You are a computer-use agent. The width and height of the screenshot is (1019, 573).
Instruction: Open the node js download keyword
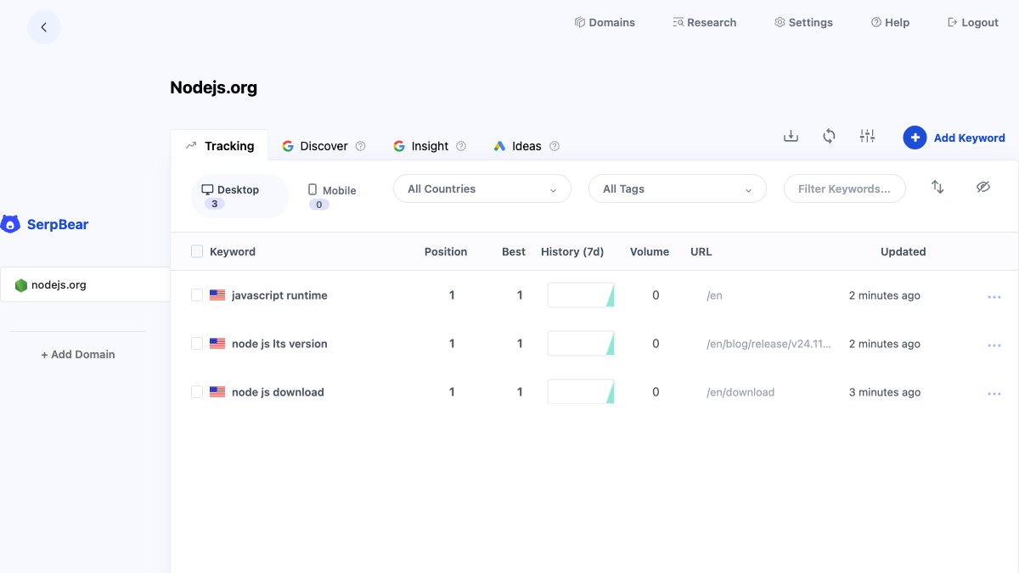(x=278, y=392)
